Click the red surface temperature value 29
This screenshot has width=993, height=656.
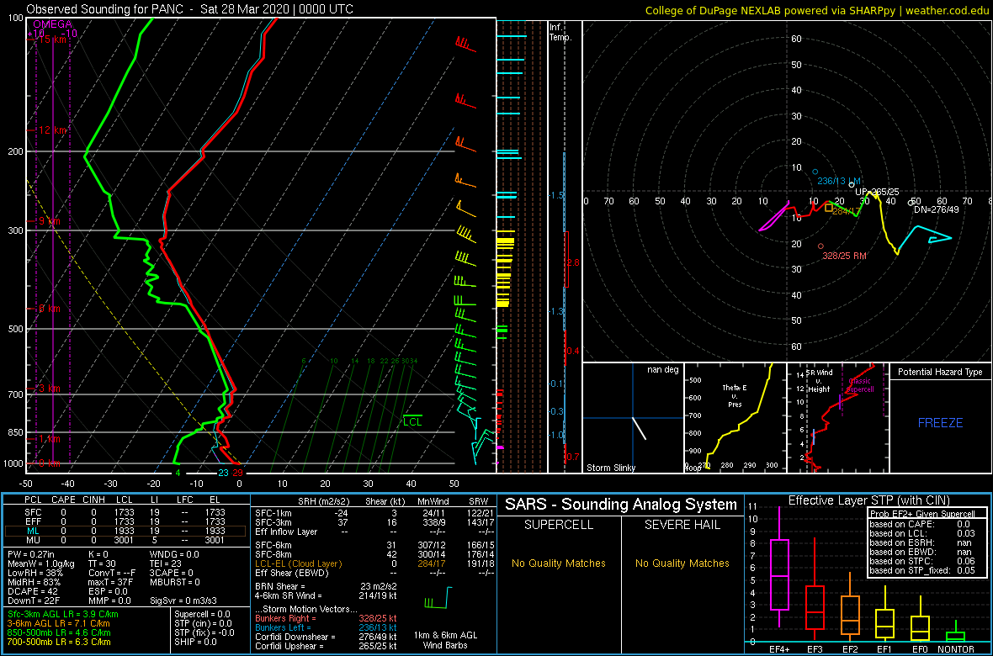pos(237,473)
